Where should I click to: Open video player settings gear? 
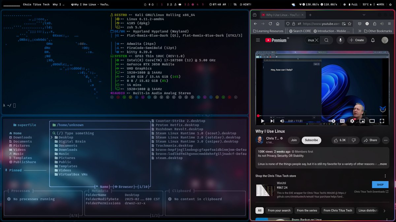(x=352, y=121)
